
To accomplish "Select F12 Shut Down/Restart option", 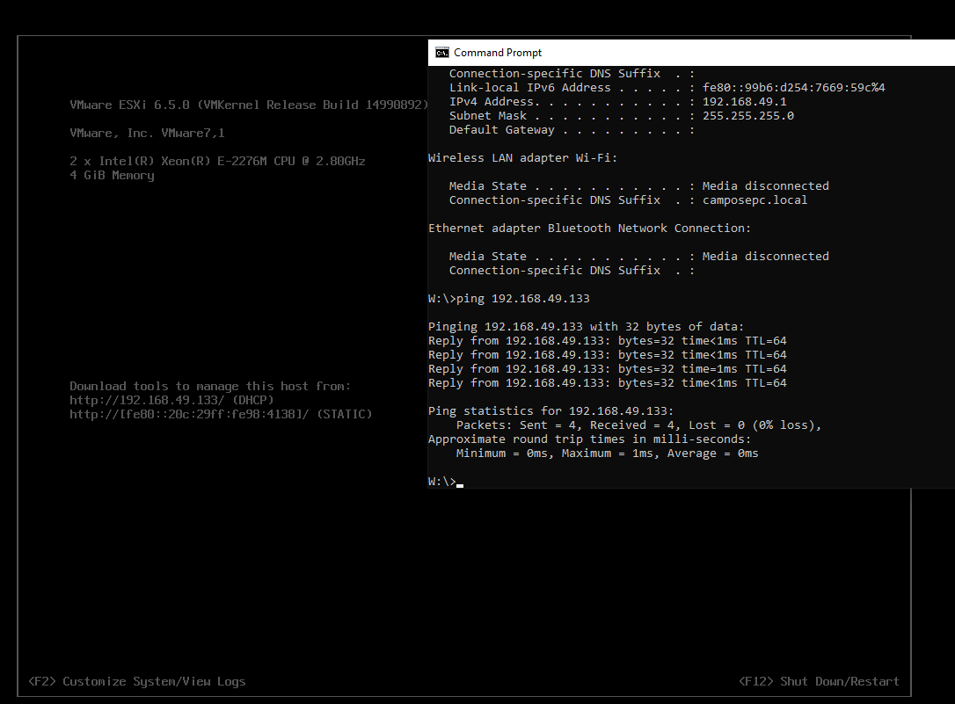I will (820, 681).
